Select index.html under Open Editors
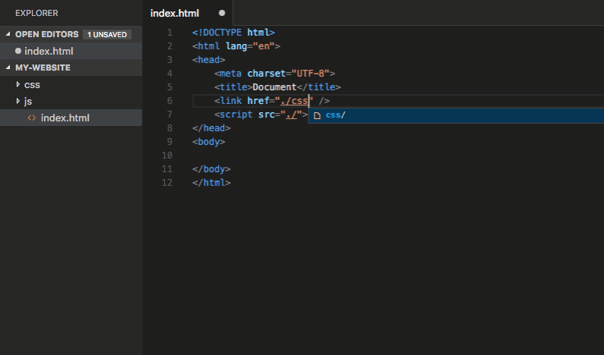This screenshot has width=604, height=355. tap(49, 51)
